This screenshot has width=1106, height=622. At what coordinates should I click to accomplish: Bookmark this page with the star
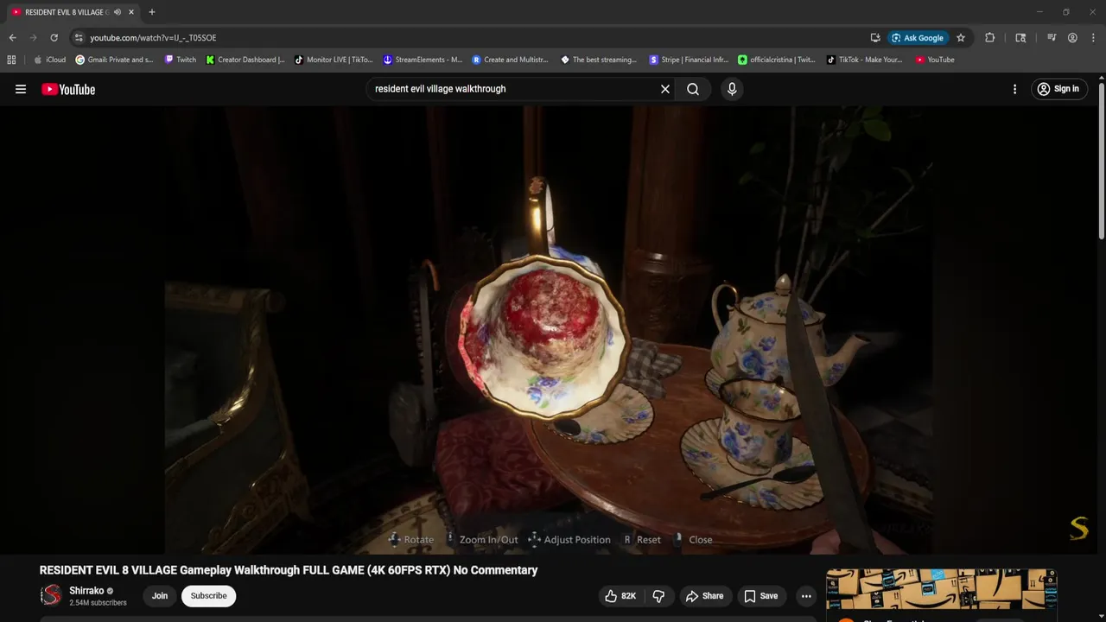(961, 38)
